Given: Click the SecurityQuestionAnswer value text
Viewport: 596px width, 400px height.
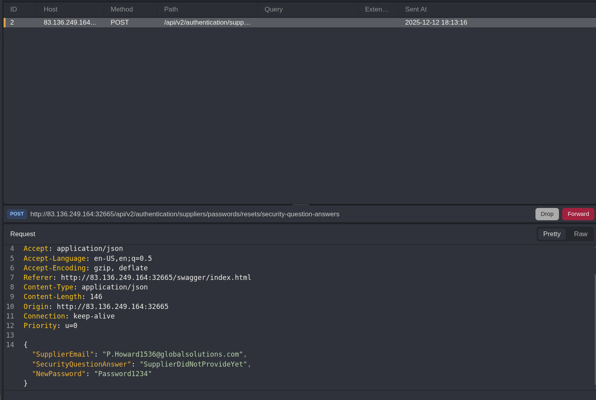Looking at the screenshot, I should (x=193, y=364).
